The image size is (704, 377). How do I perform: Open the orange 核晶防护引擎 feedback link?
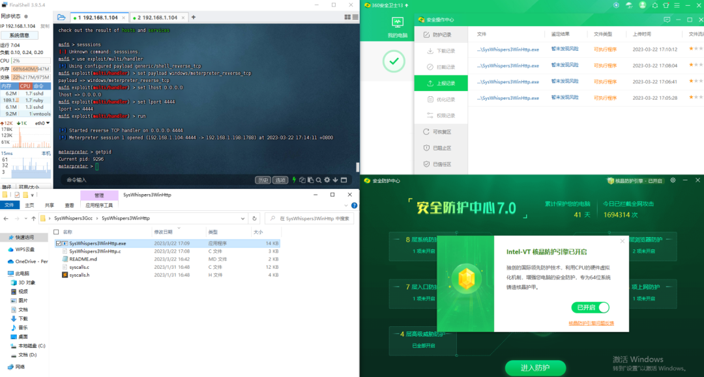point(591,323)
